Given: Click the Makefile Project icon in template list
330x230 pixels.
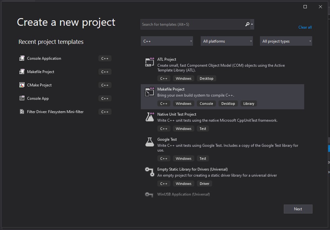Looking at the screenshot, I should 150,92.
